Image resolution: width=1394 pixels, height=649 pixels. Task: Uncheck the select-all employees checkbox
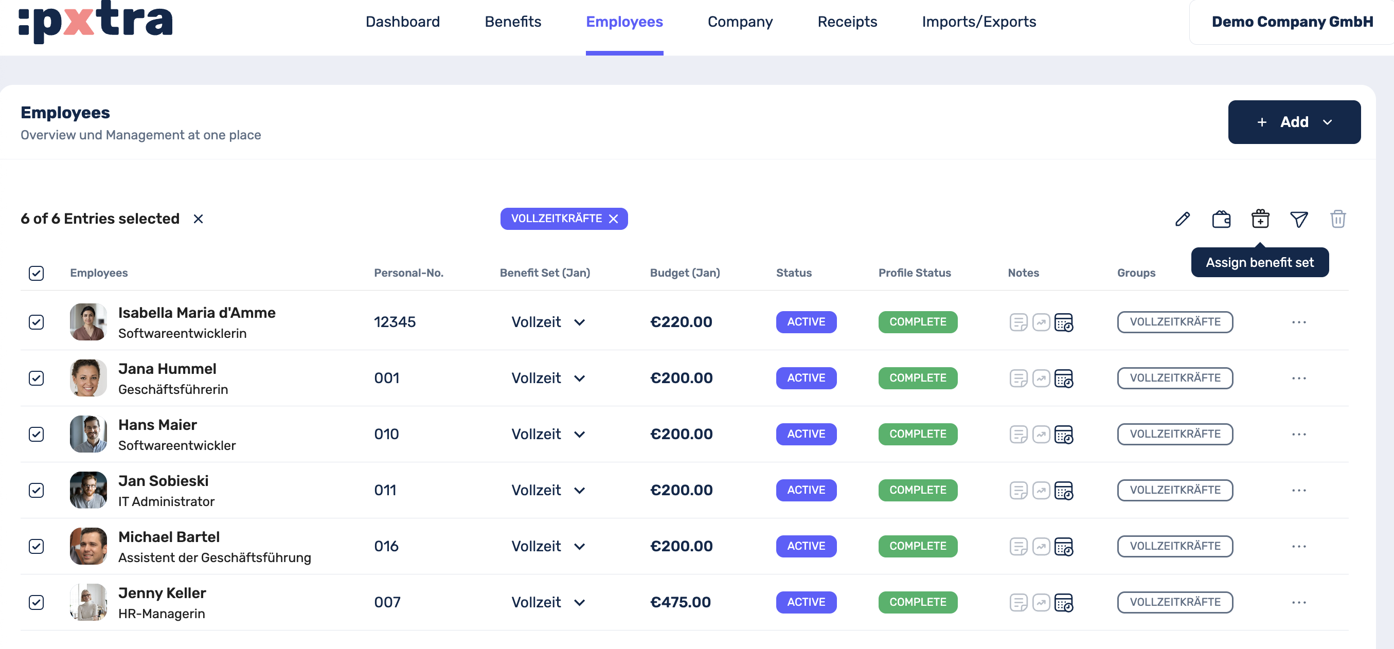[x=36, y=273]
